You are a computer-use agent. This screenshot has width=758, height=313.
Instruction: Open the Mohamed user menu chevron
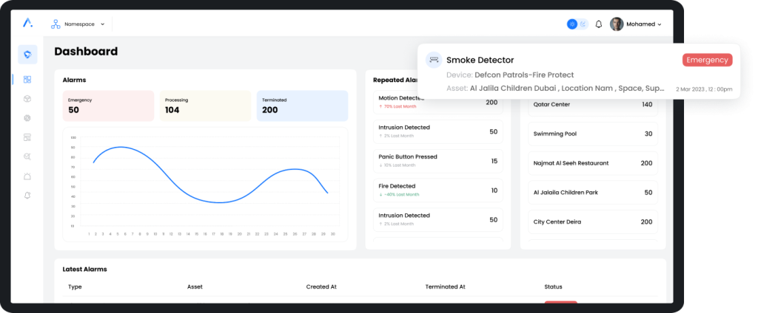(x=660, y=24)
